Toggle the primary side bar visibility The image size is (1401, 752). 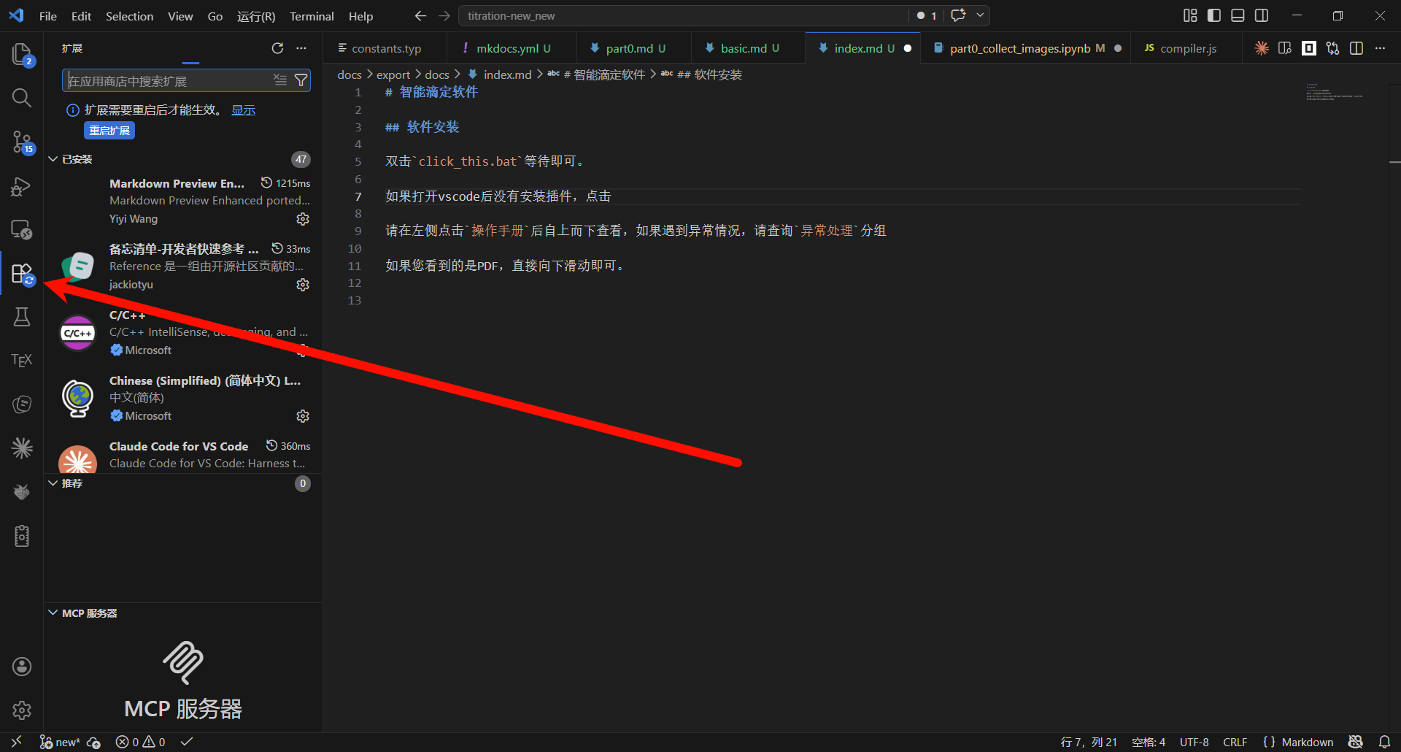1214,15
